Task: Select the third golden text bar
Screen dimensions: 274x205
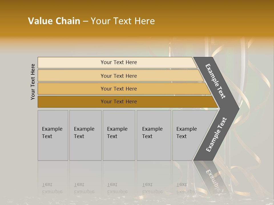Action: (118, 89)
